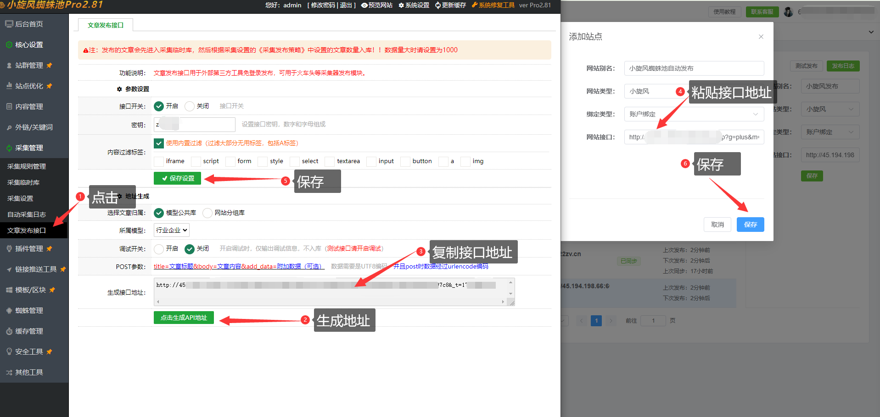880x417 pixels.
Task: Select 开启 for 接口开关
Action: 159,106
